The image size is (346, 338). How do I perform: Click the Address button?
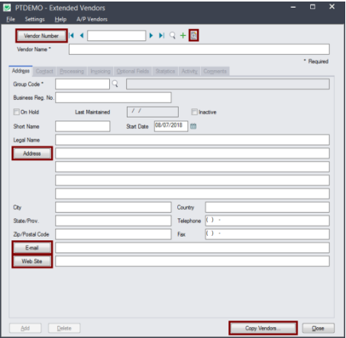(x=32, y=153)
